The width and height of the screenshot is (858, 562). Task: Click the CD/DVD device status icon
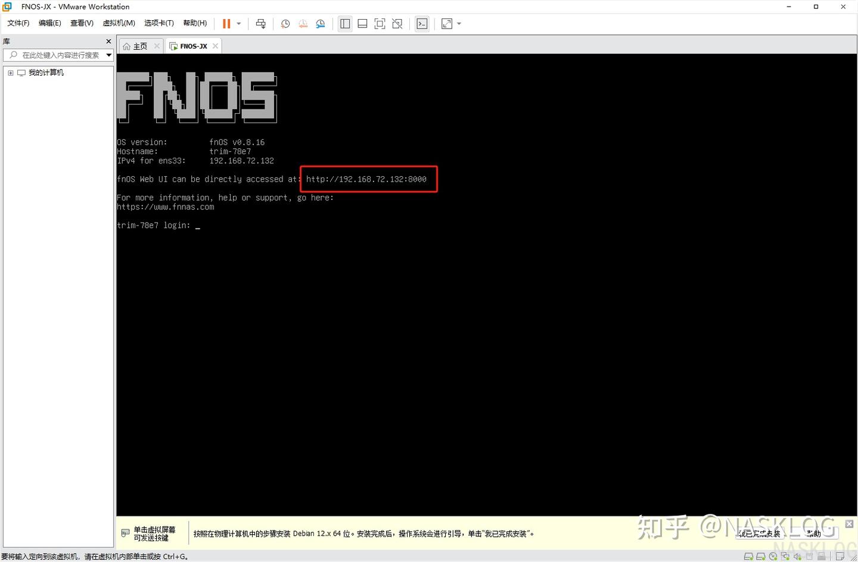tap(773, 556)
